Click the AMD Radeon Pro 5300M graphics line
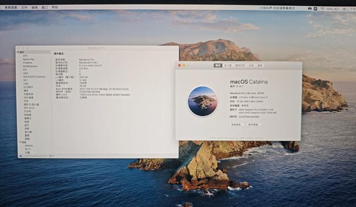356x207 pixels. (x=256, y=110)
